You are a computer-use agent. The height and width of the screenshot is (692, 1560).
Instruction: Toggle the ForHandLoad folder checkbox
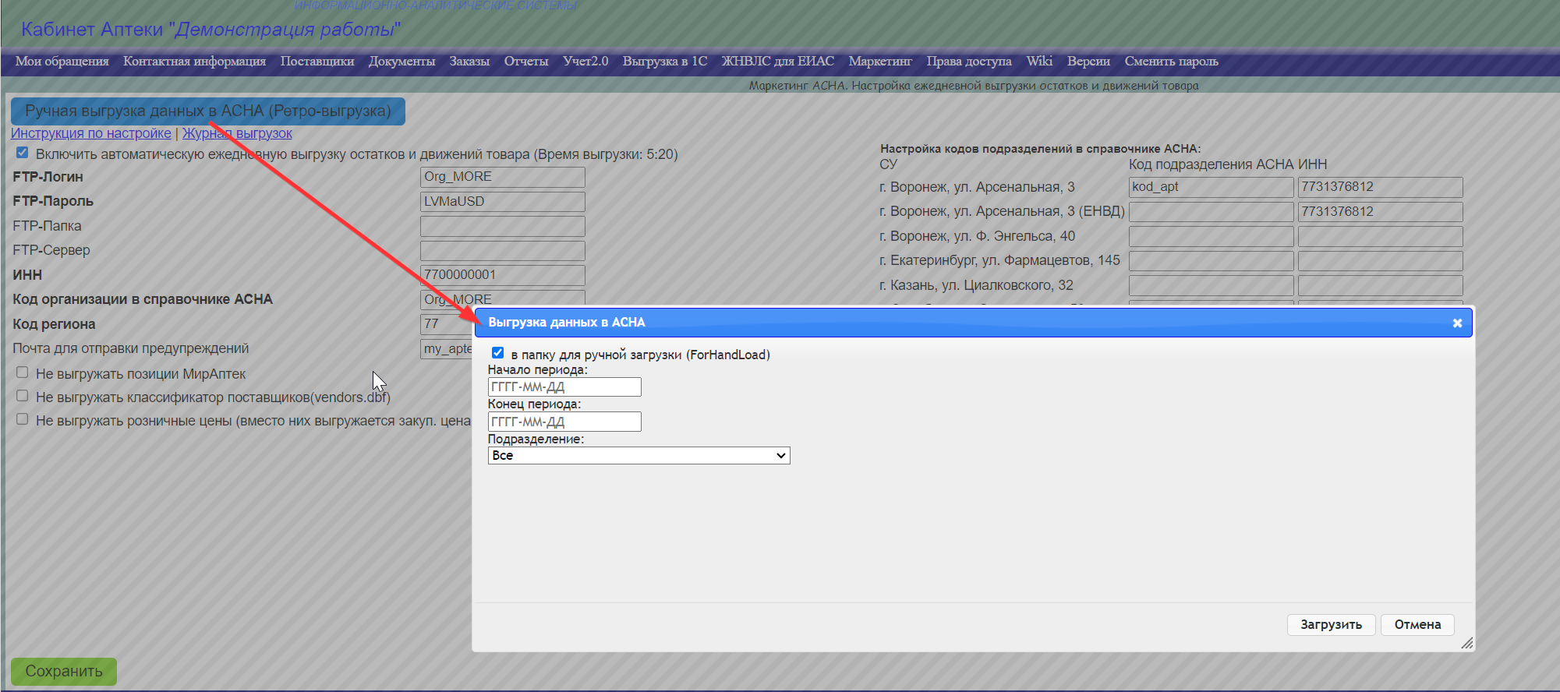click(498, 353)
